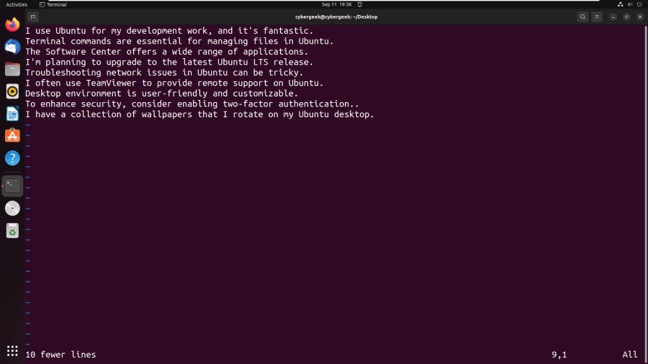The image size is (648, 364).
Task: Launch Rhythmbox music player from dock
Action: pos(12,91)
